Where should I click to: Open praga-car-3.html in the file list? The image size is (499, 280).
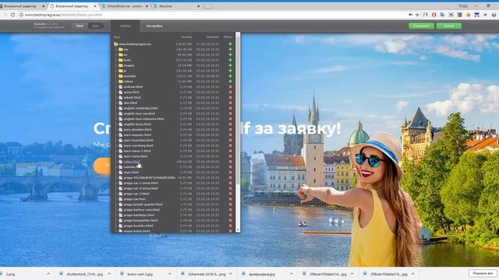(x=136, y=194)
